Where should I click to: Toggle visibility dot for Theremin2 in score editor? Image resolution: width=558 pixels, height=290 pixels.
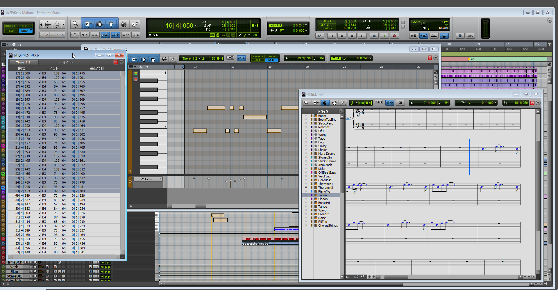pos(306,188)
